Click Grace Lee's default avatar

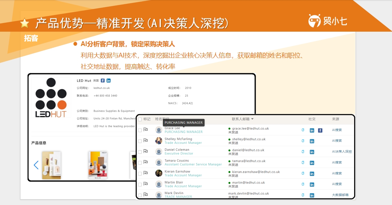pos(159,130)
